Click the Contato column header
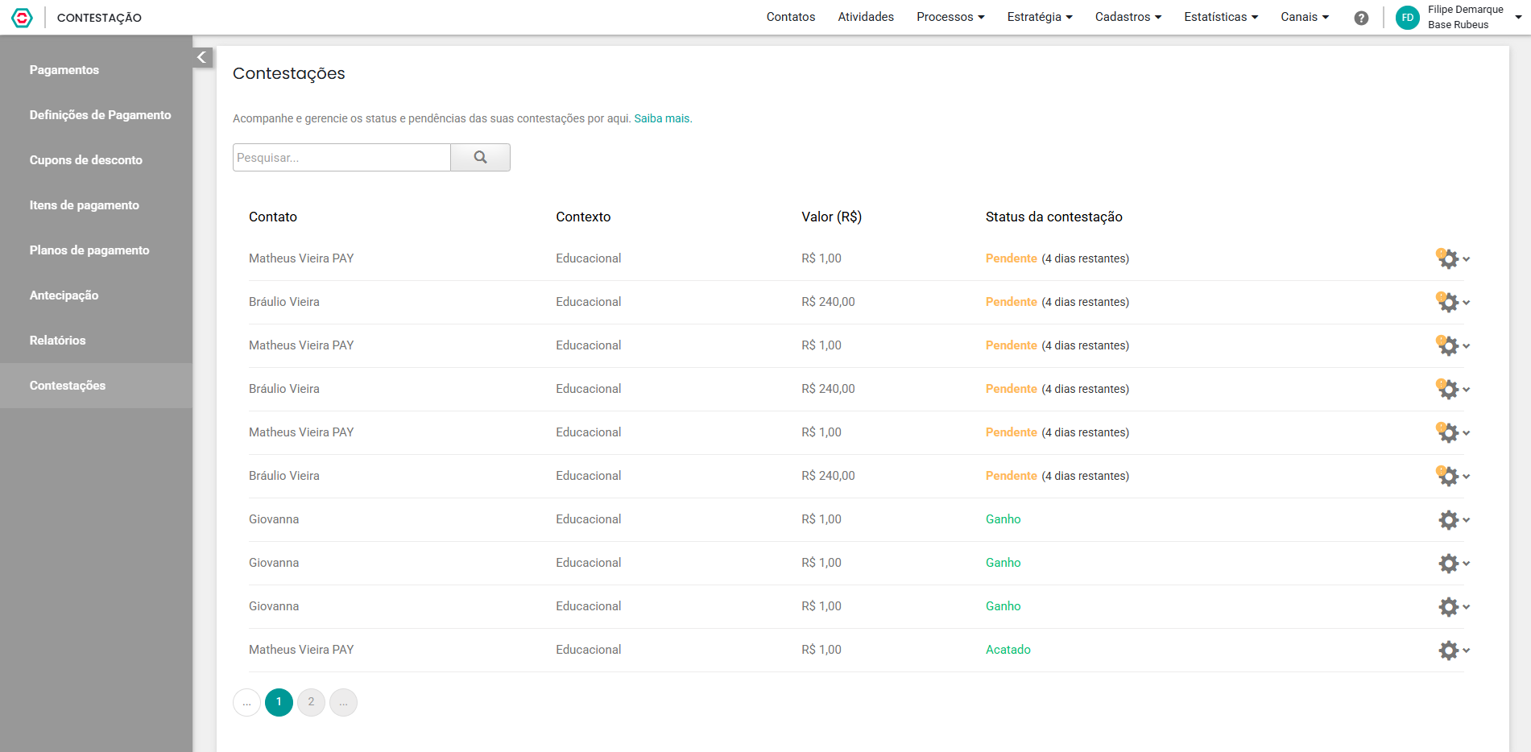The image size is (1531, 752). pyautogui.click(x=273, y=217)
